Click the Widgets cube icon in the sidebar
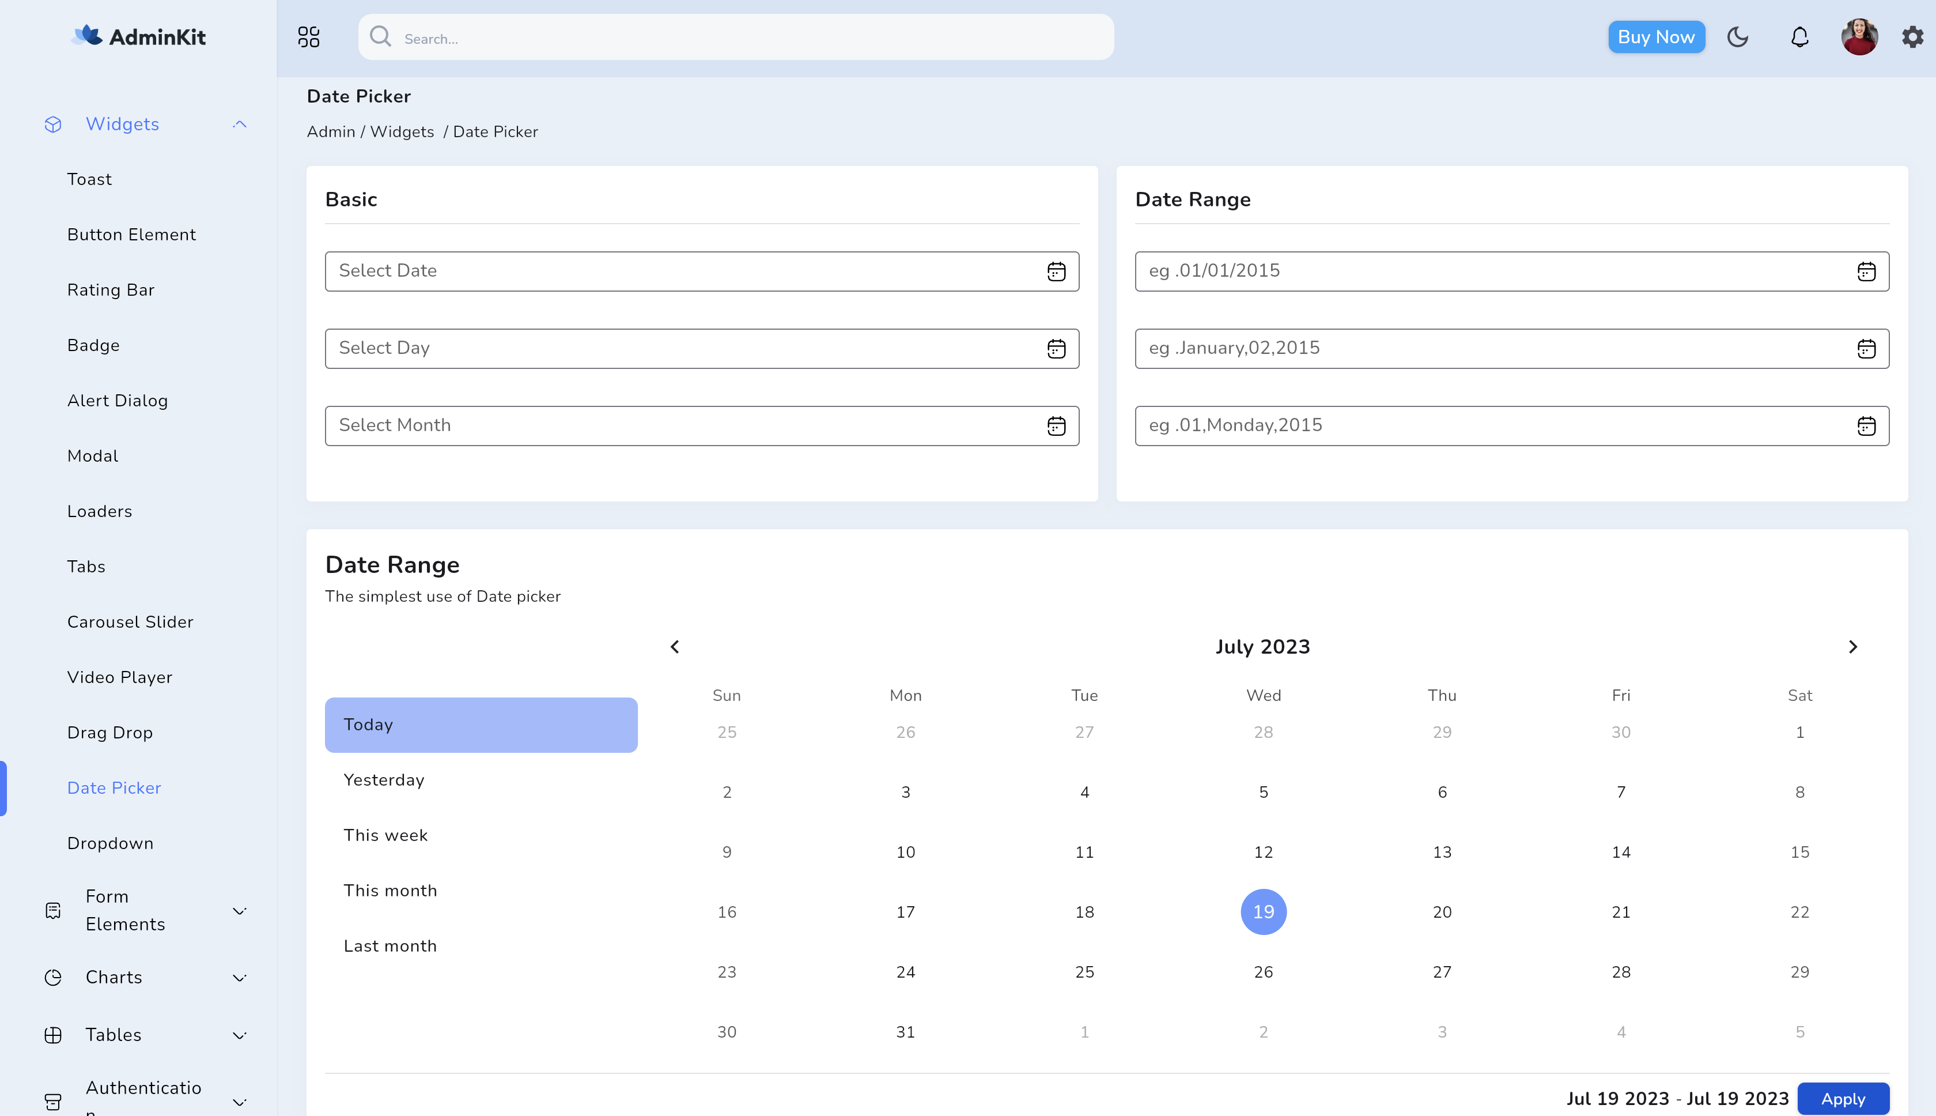Viewport: 1936px width, 1116px height. click(53, 123)
